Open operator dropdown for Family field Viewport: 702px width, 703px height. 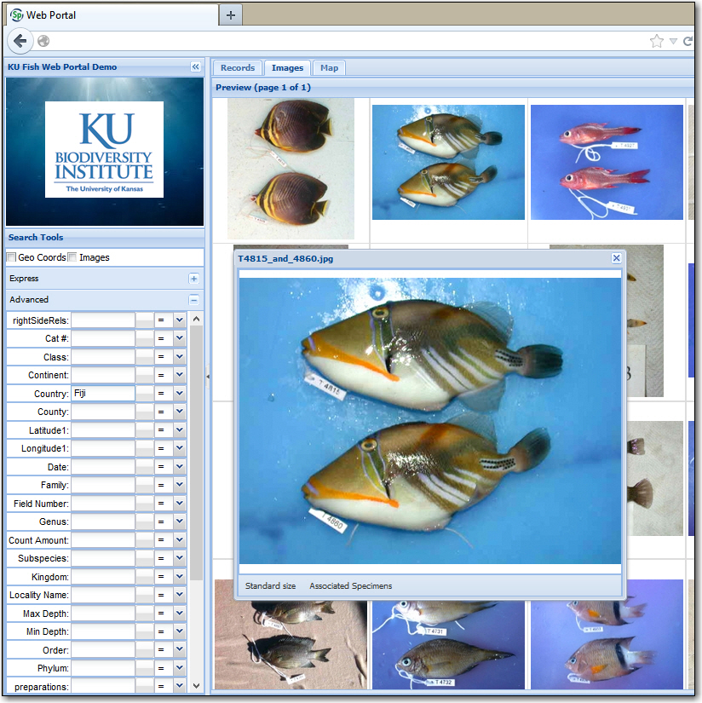pos(180,485)
